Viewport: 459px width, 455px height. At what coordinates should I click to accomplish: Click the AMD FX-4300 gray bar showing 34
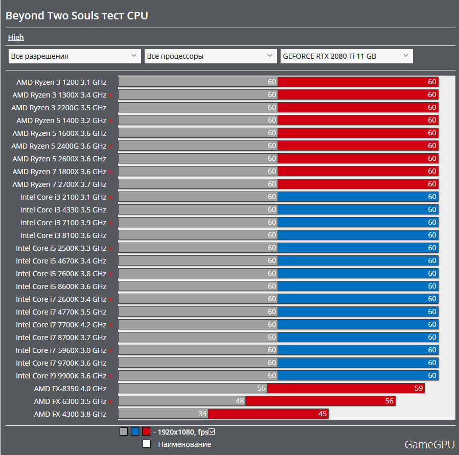click(163, 414)
